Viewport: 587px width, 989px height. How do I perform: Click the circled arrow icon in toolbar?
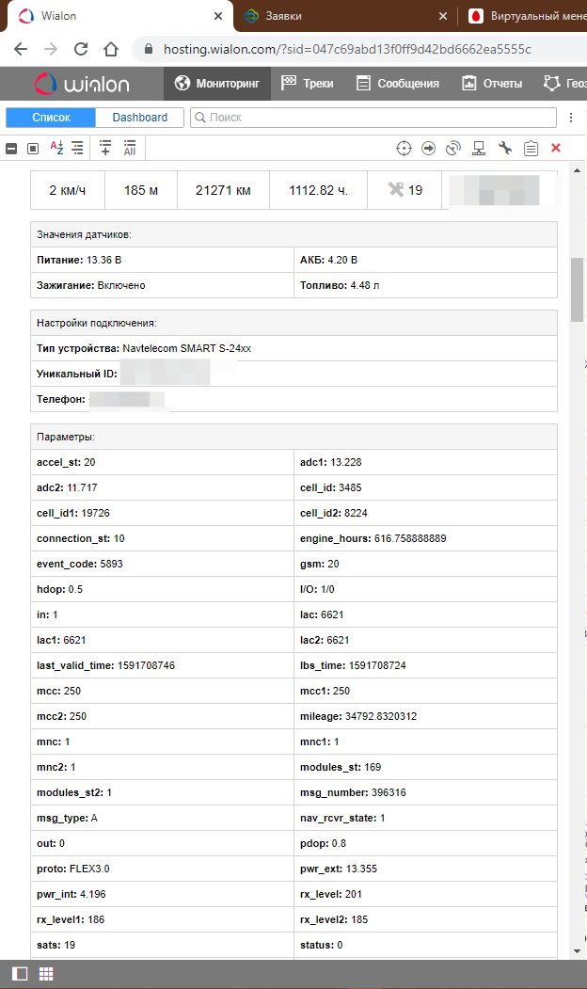pyautogui.click(x=429, y=148)
